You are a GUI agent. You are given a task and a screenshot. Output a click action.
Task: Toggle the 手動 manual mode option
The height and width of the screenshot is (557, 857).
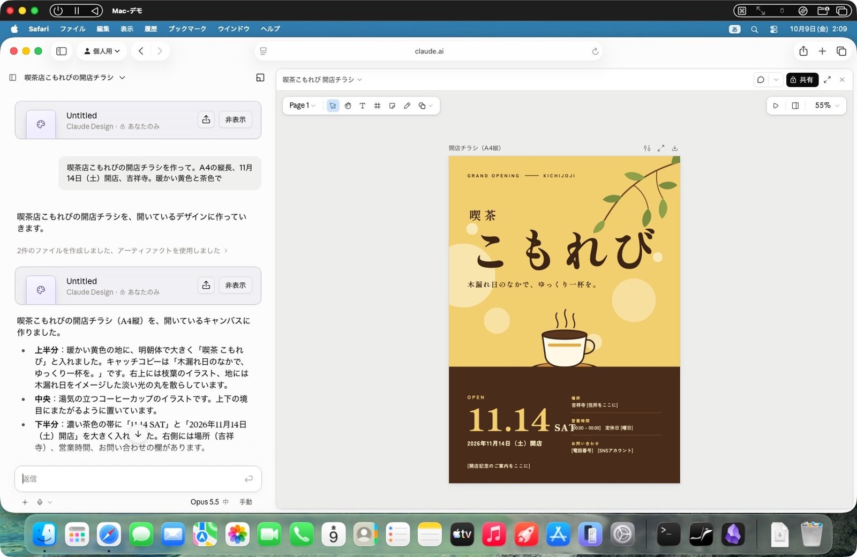click(x=246, y=502)
